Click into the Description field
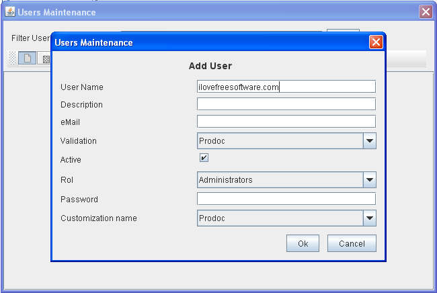Viewport: 437px width, 293px height. 286,104
